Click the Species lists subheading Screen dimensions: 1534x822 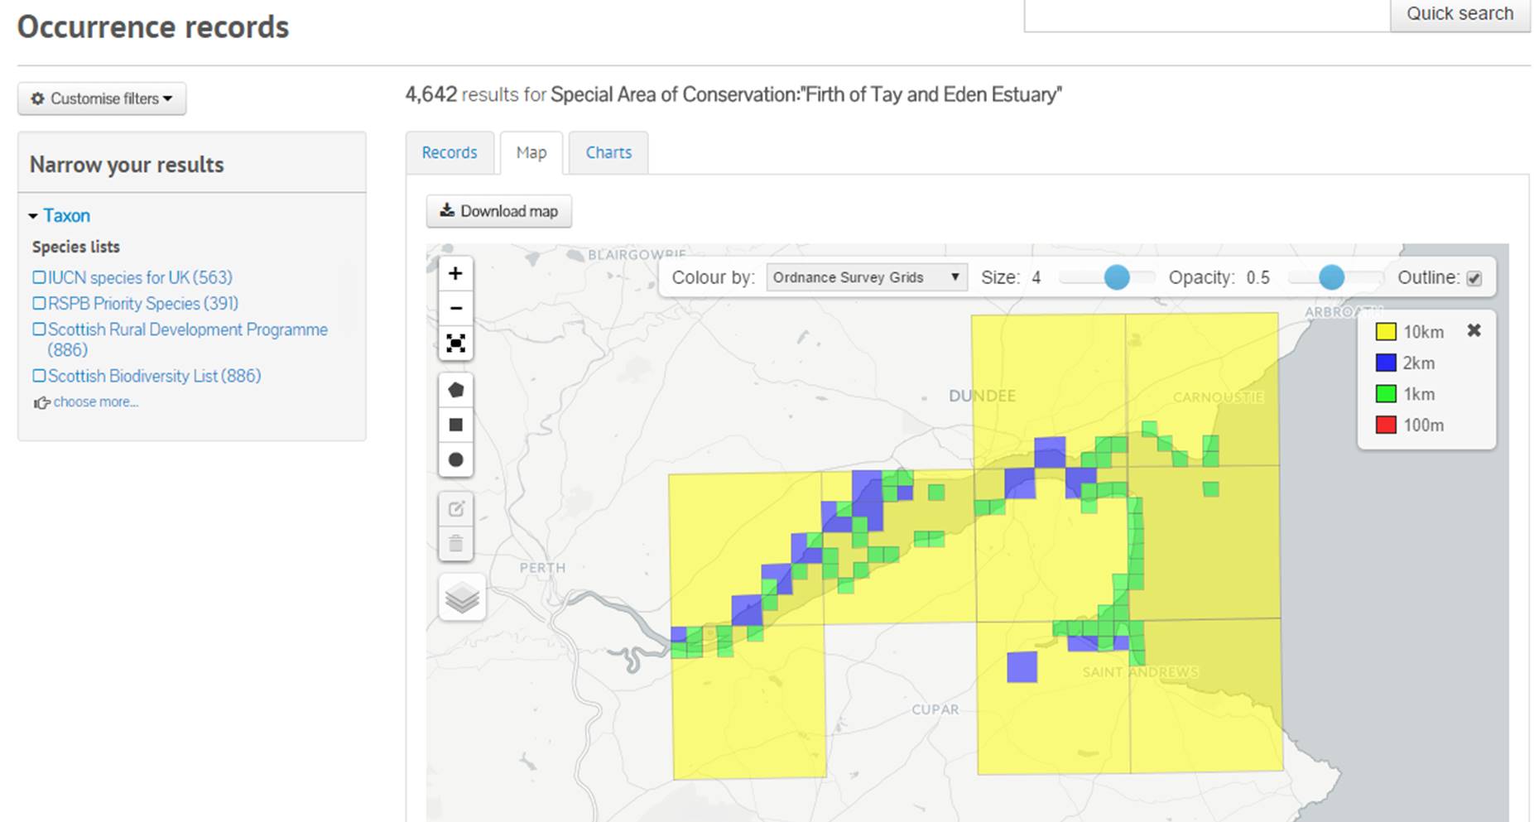click(x=76, y=247)
